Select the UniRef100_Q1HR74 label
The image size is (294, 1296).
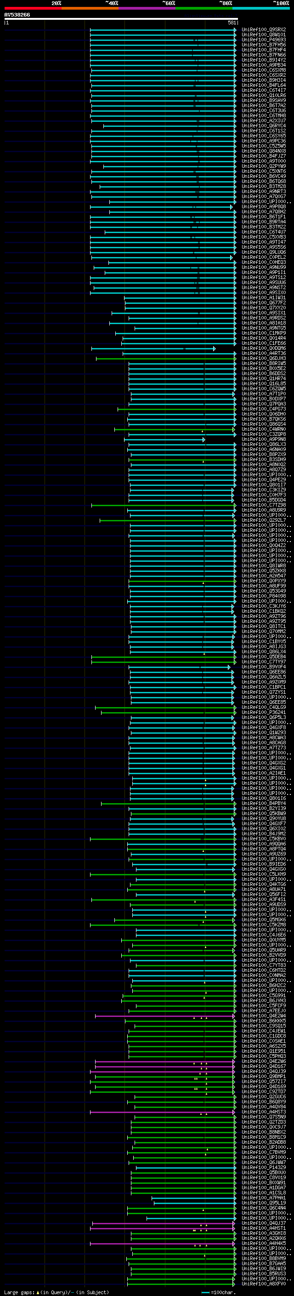(264, 378)
